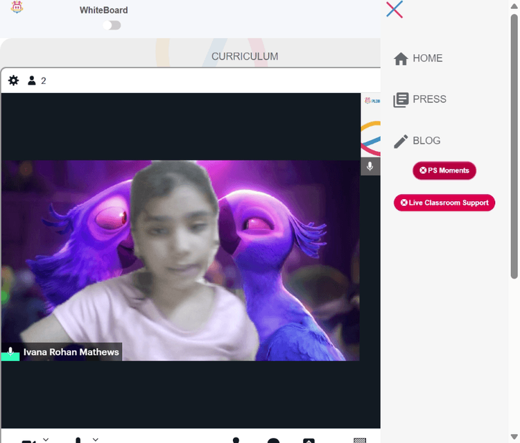Click the PS Moments button
Image resolution: width=520 pixels, height=443 pixels.
tap(444, 171)
